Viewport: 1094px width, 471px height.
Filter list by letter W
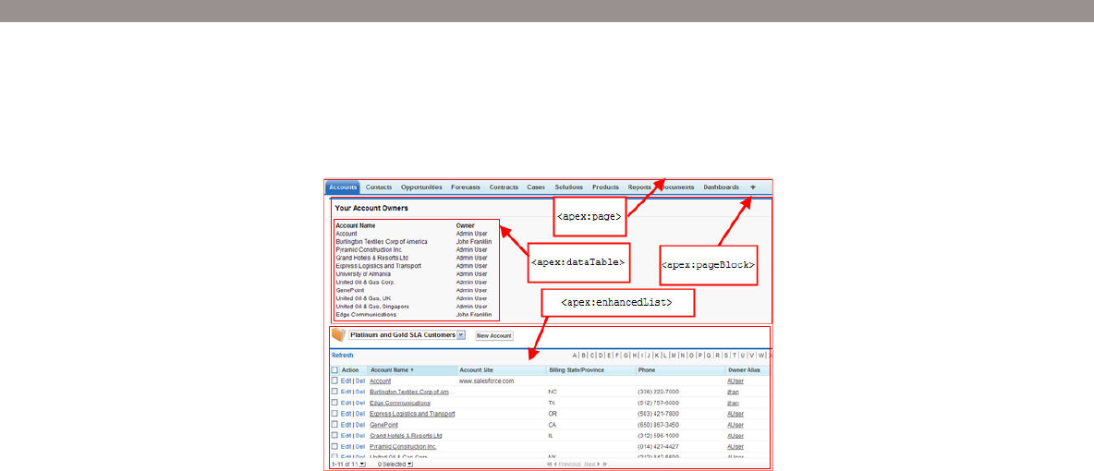pyautogui.click(x=761, y=356)
